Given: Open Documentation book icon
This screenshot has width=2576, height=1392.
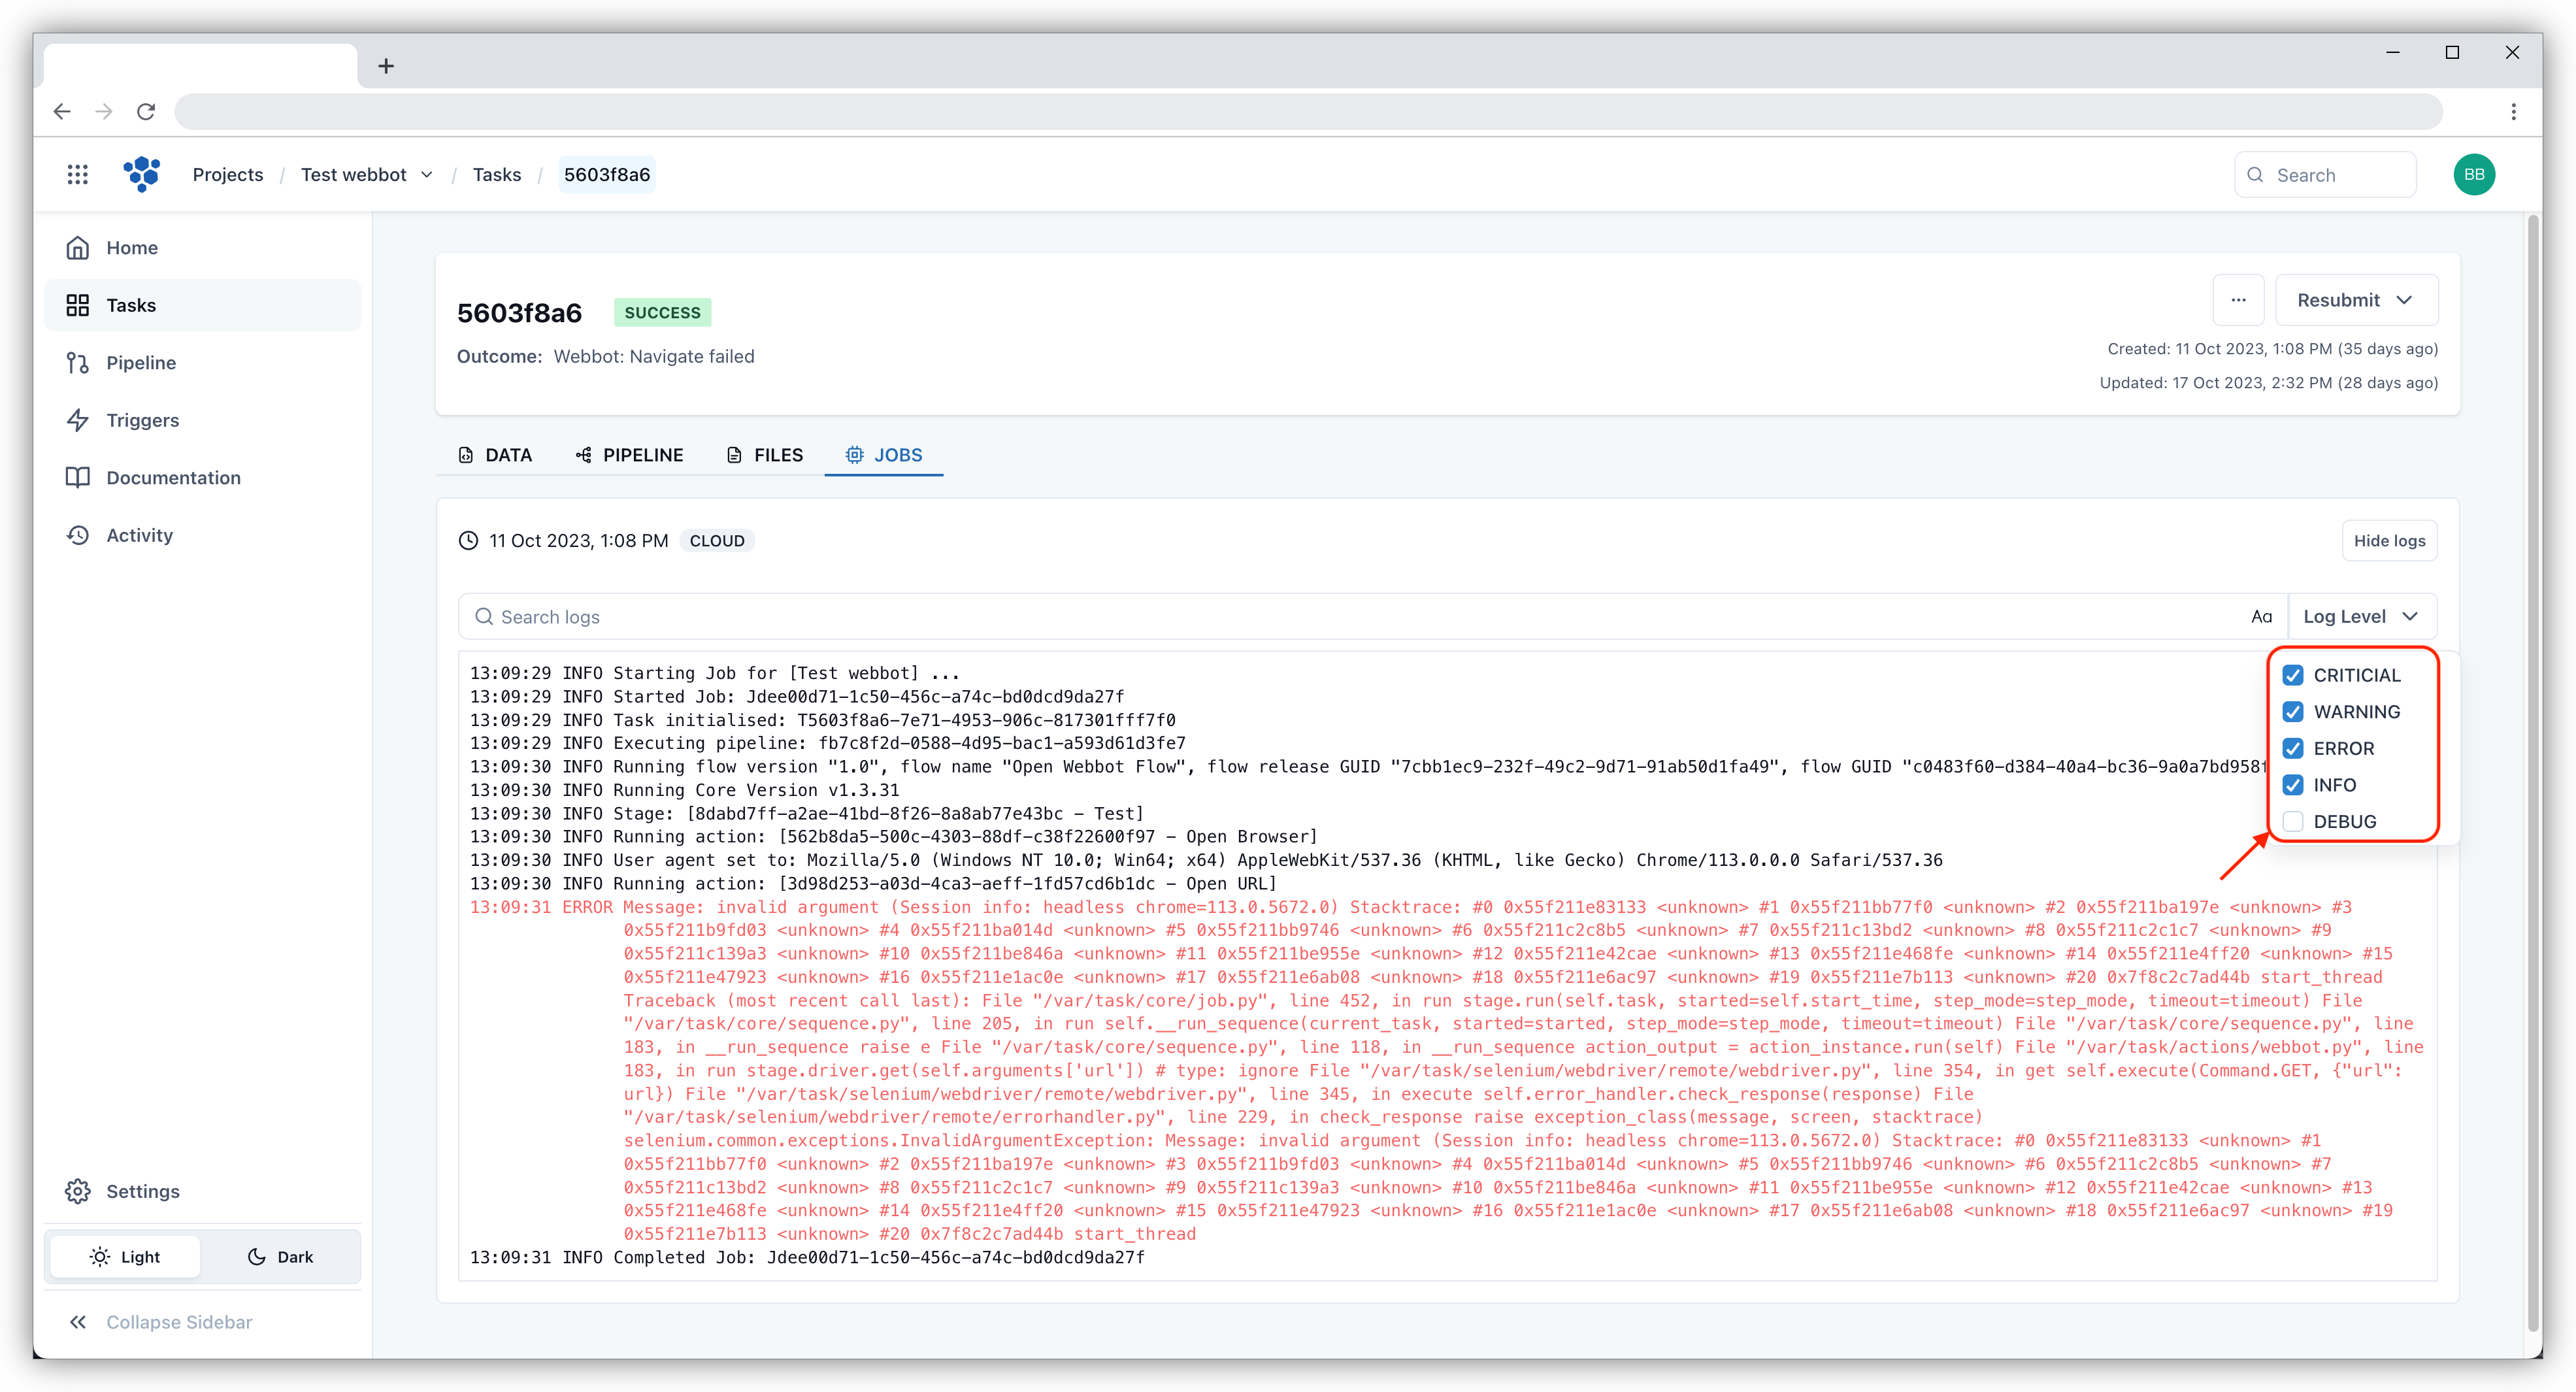Looking at the screenshot, I should click(78, 478).
